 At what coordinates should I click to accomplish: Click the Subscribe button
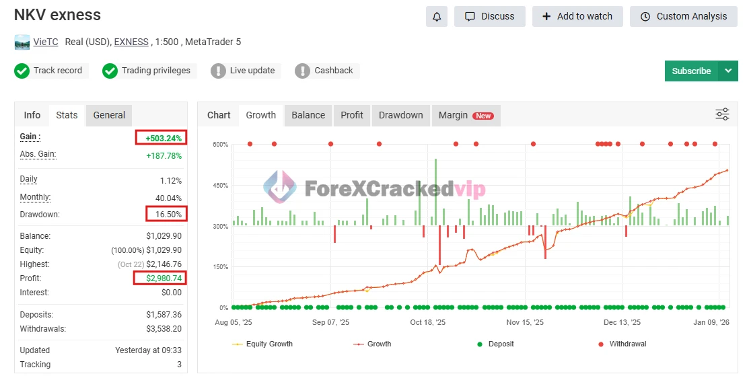(x=691, y=71)
